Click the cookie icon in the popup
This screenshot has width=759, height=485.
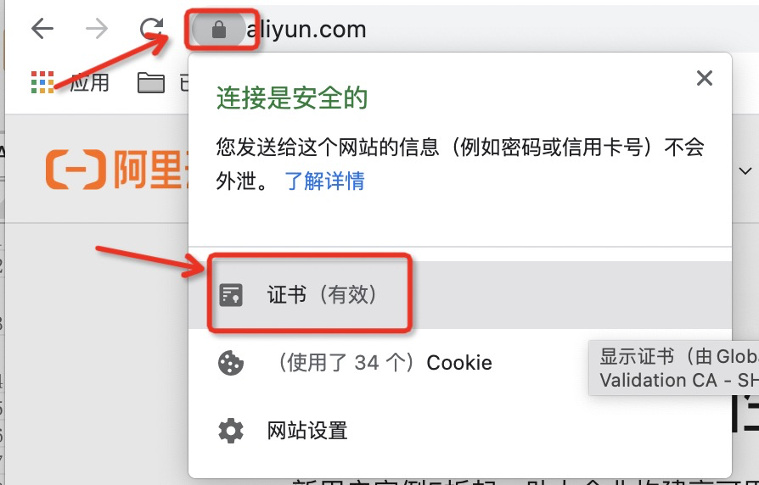(x=231, y=363)
